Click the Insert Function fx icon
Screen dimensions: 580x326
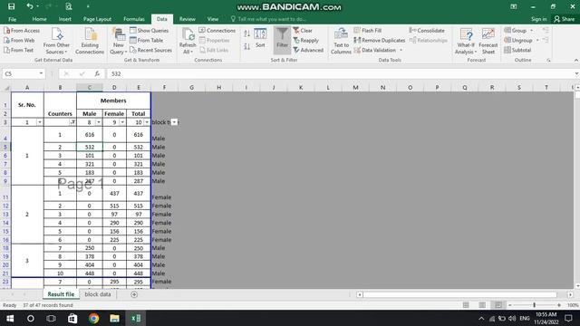click(97, 73)
